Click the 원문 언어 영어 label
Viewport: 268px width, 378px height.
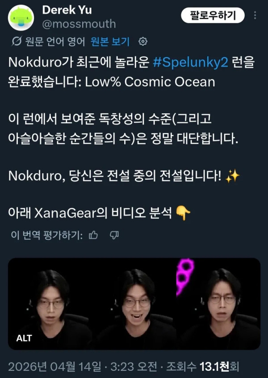[x=55, y=42]
